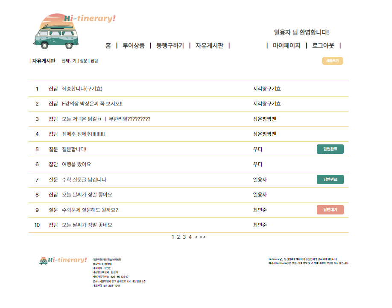This screenshot has height=308, width=392.
Task: Click the red 답변대기 badge on 수학문제 질문해도 될까요?
Action: 330,209
